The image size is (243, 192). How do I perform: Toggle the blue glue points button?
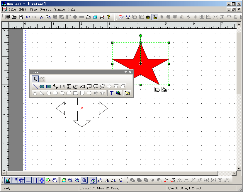coord(42,180)
